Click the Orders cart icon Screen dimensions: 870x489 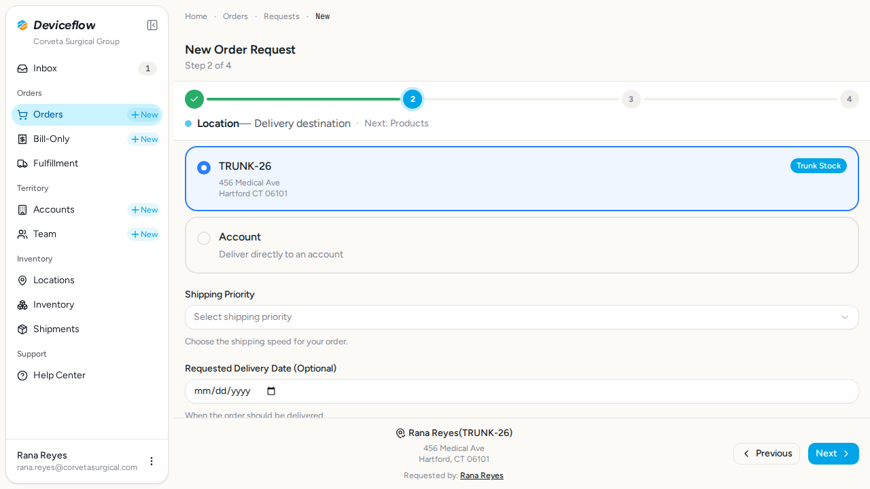coord(22,115)
